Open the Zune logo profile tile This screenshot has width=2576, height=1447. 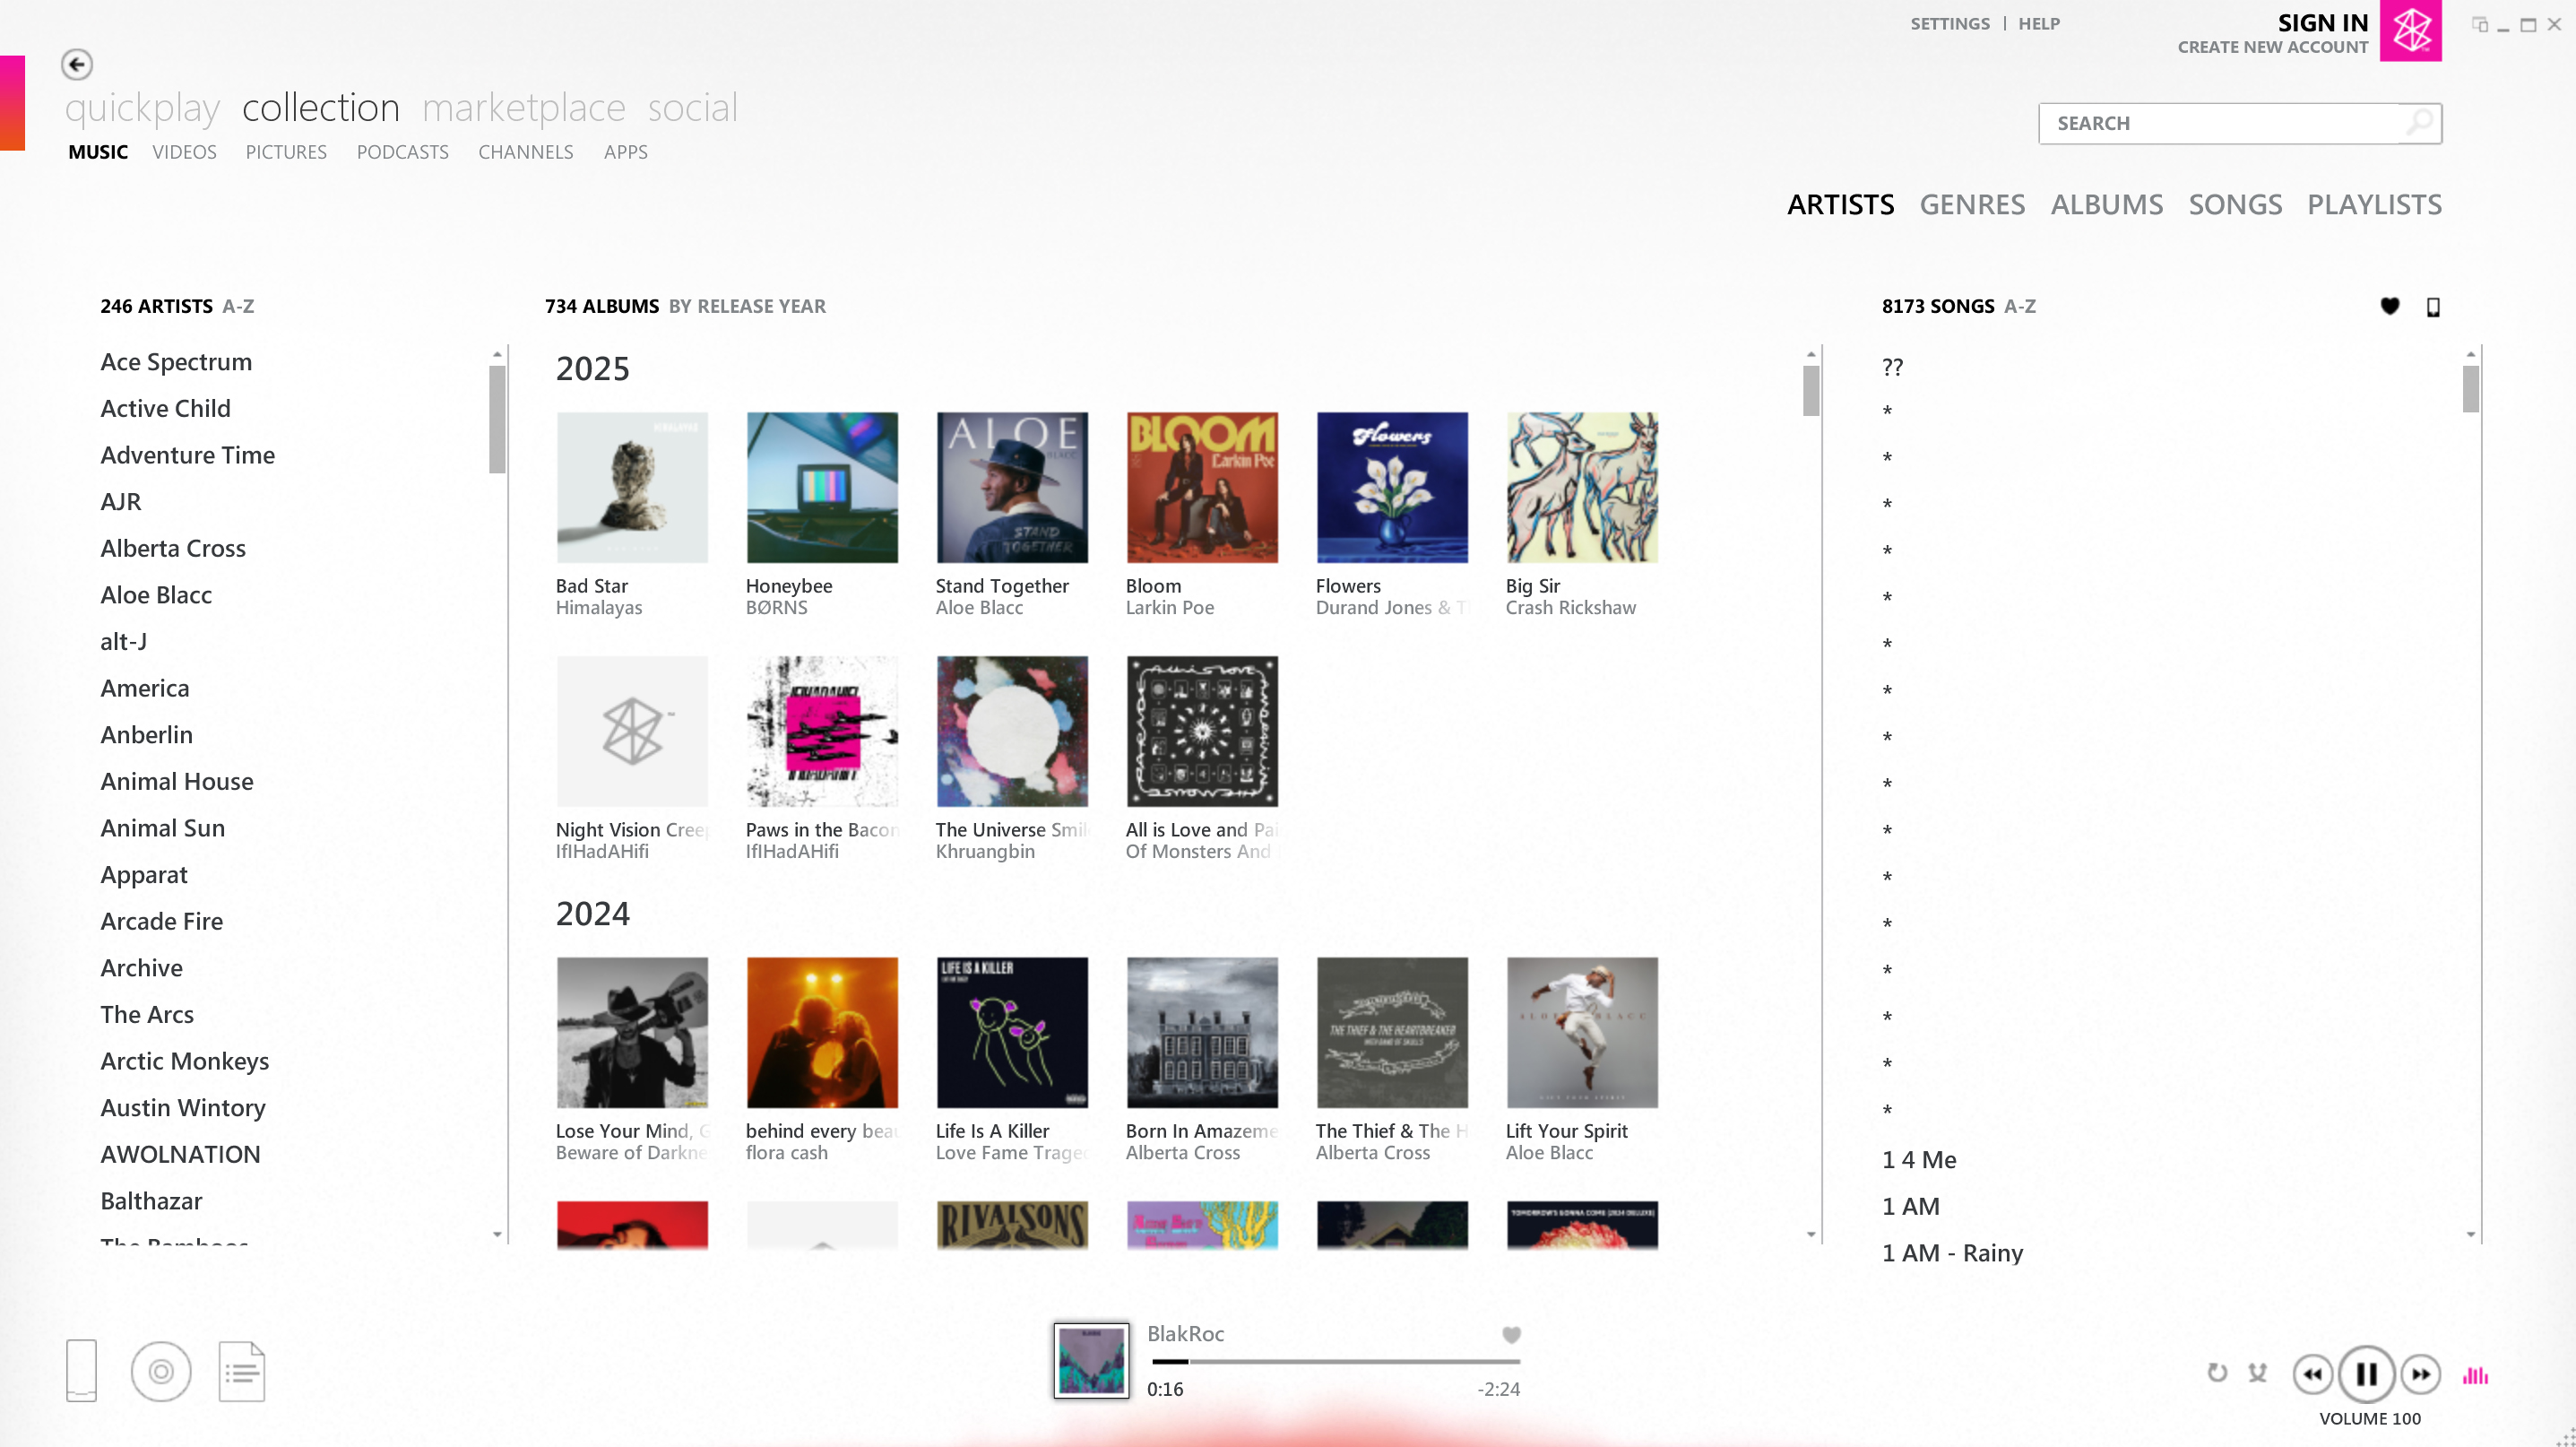click(2410, 31)
